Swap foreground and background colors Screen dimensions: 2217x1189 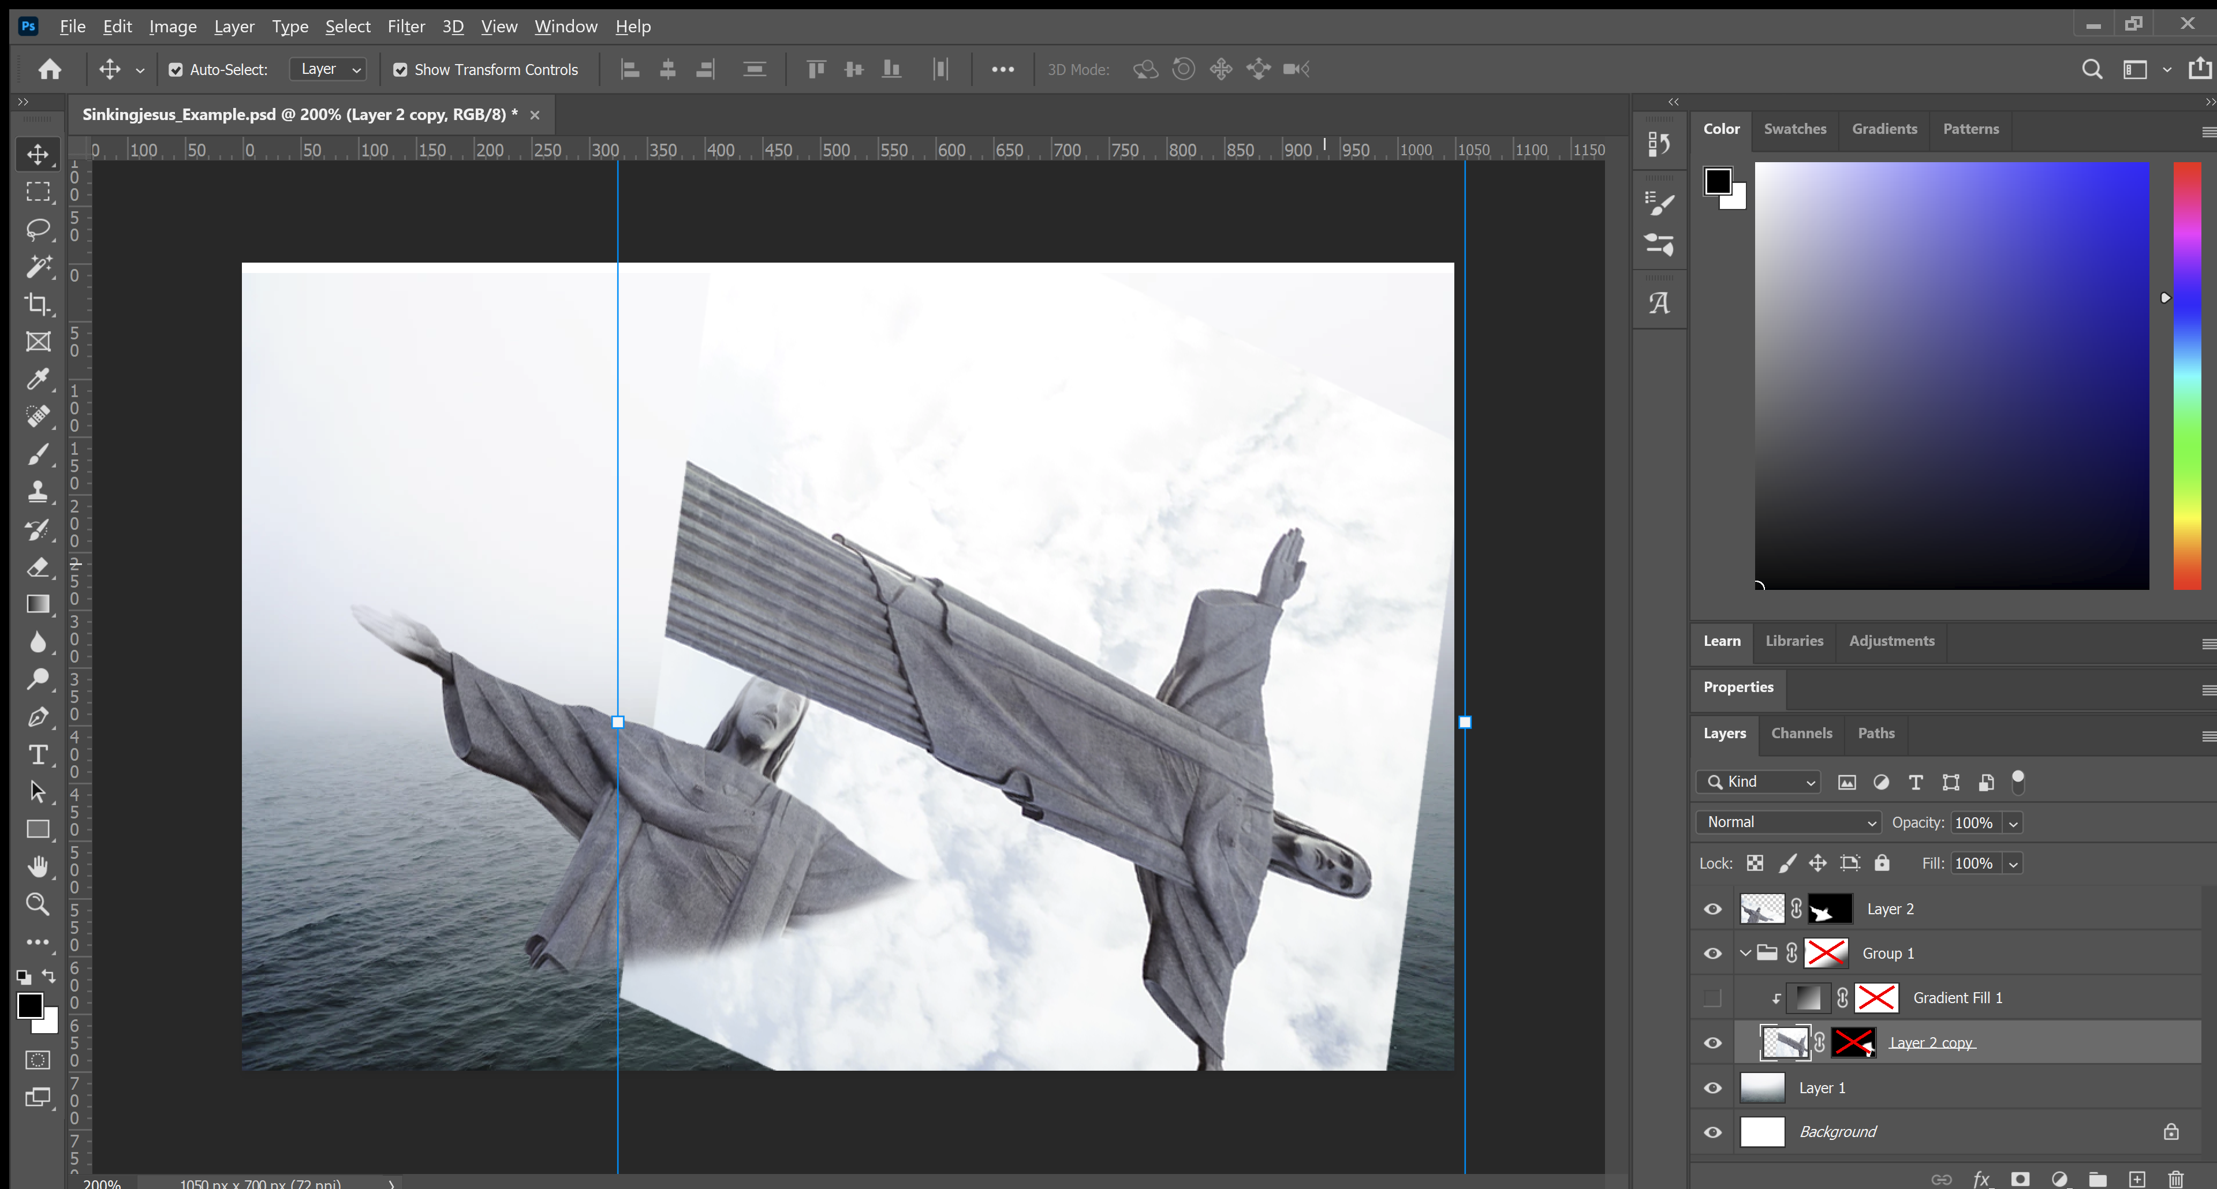(49, 977)
